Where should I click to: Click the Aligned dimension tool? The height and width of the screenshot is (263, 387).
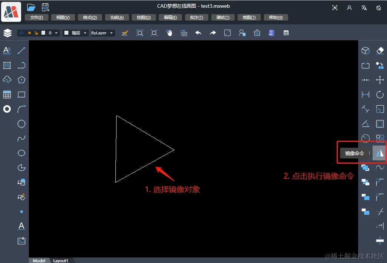click(366, 109)
